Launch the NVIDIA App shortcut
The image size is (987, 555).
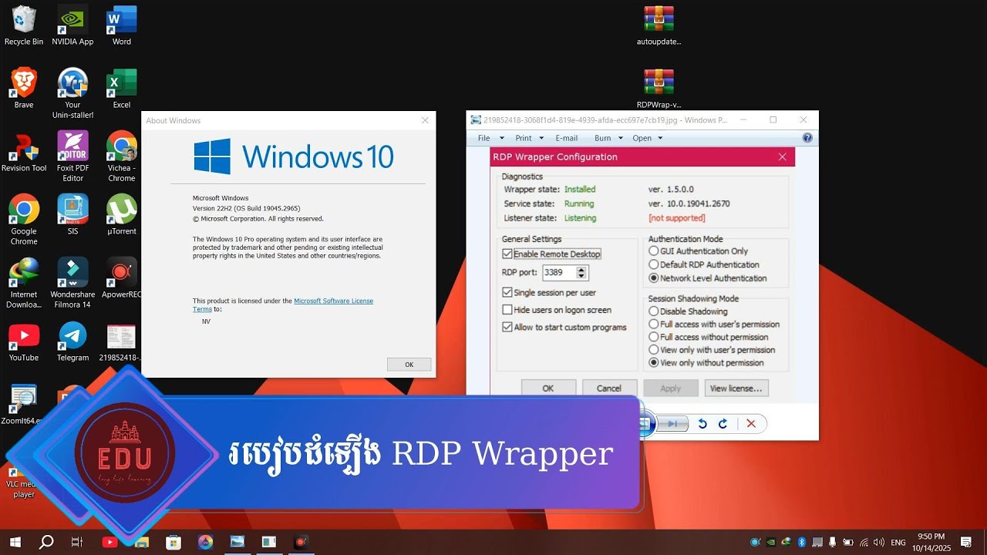(72, 25)
